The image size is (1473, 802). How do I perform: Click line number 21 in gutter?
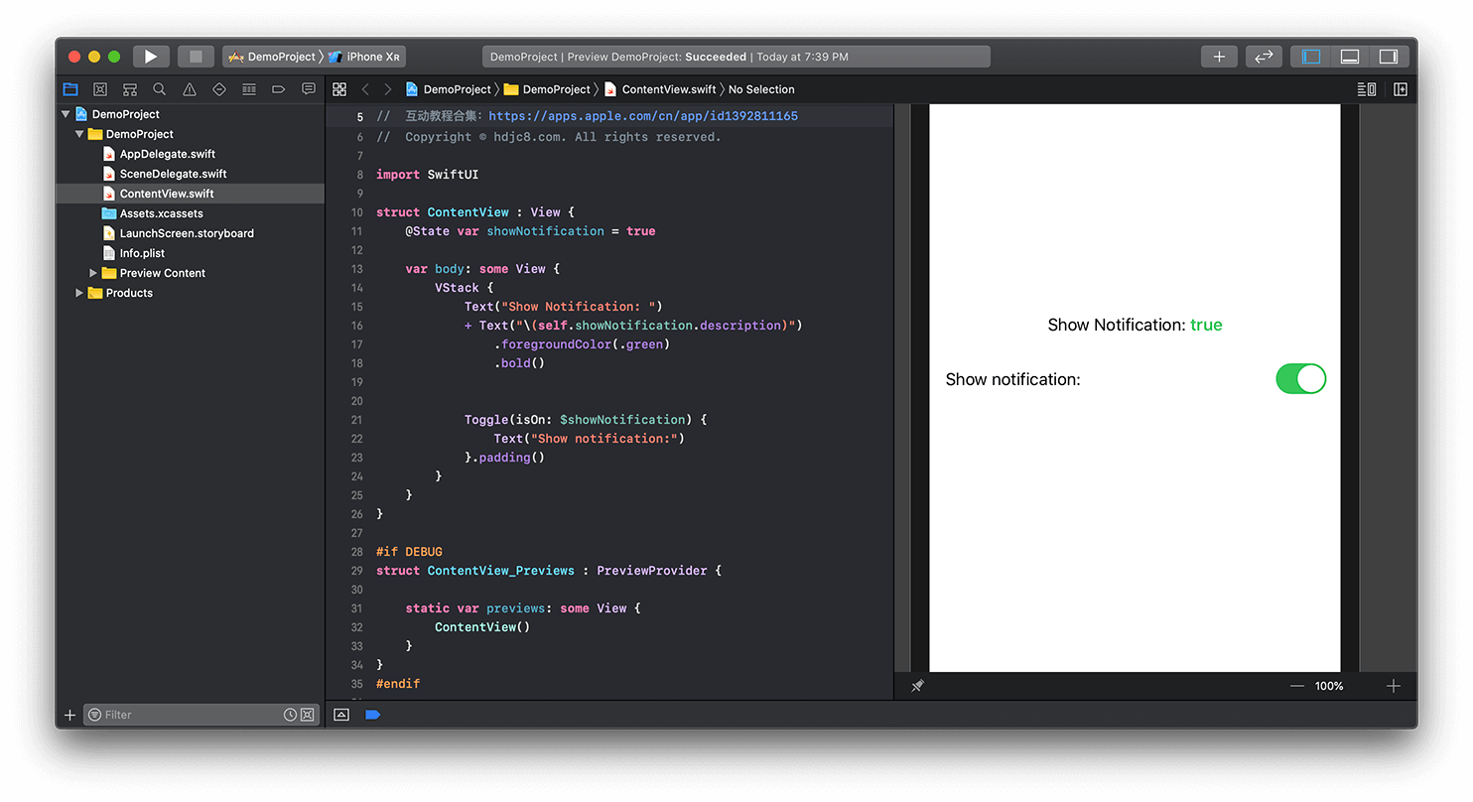pos(356,420)
